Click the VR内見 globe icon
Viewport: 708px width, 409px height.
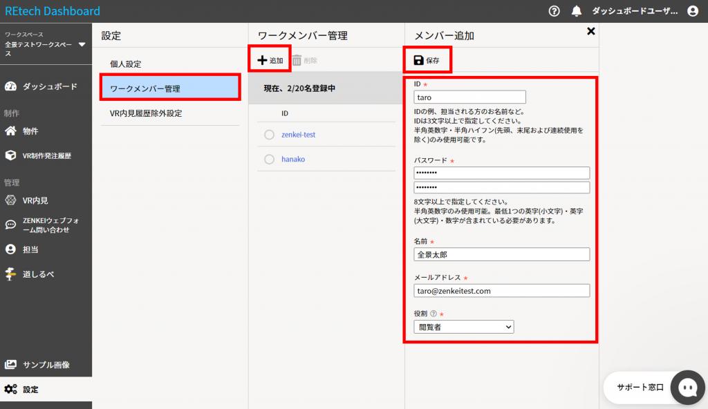(10, 200)
